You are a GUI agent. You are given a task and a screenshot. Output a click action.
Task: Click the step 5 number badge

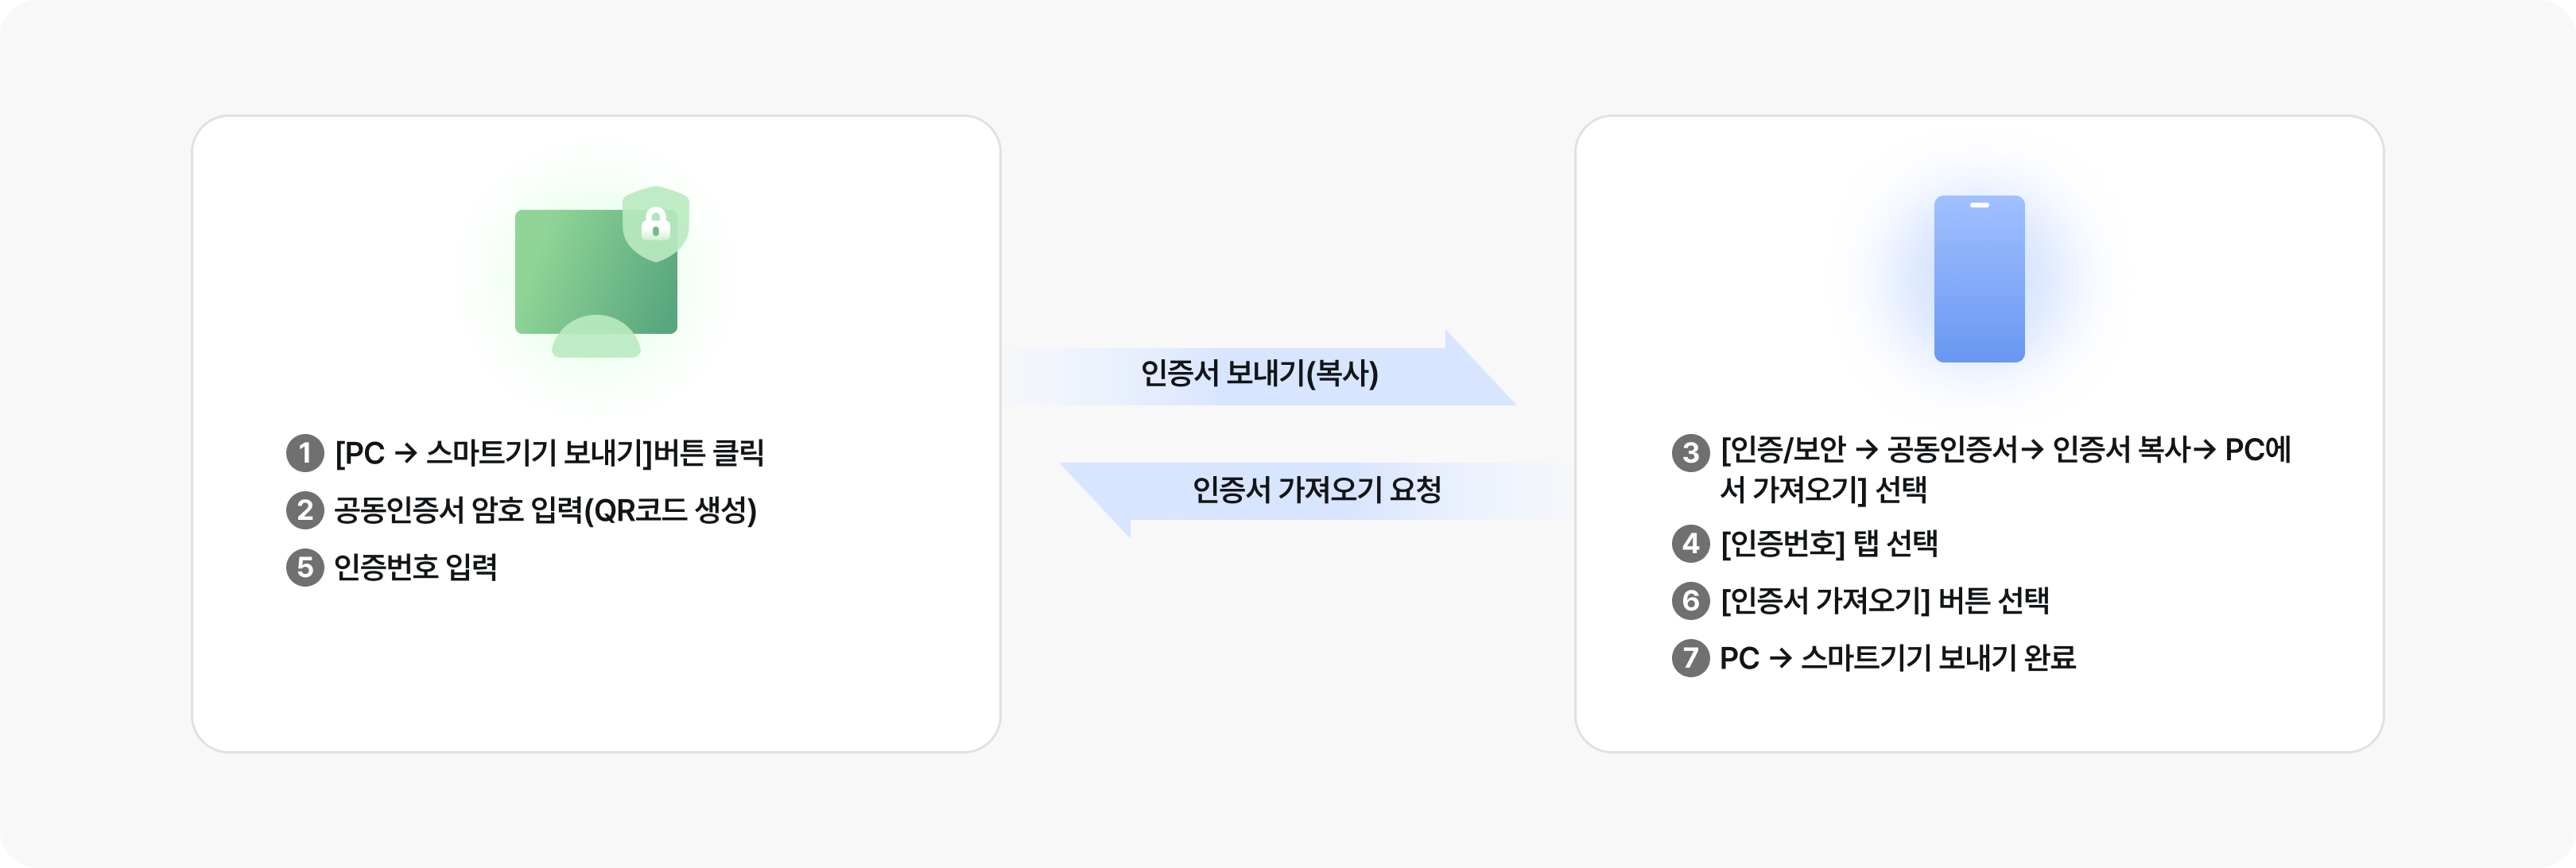[305, 567]
